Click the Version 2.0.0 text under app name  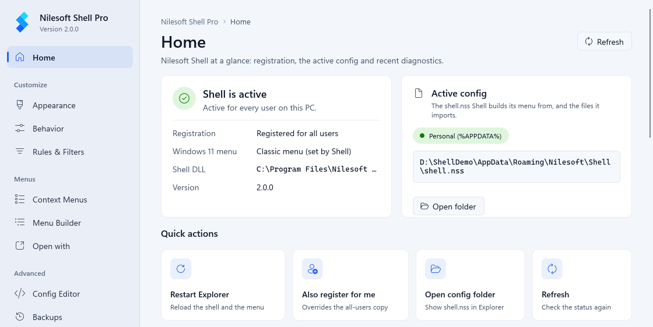59,29
